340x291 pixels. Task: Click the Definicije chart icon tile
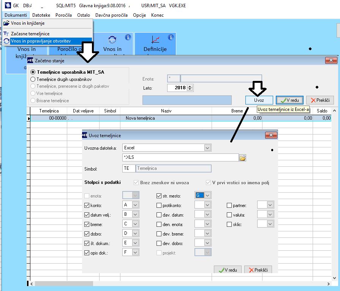pos(155,40)
